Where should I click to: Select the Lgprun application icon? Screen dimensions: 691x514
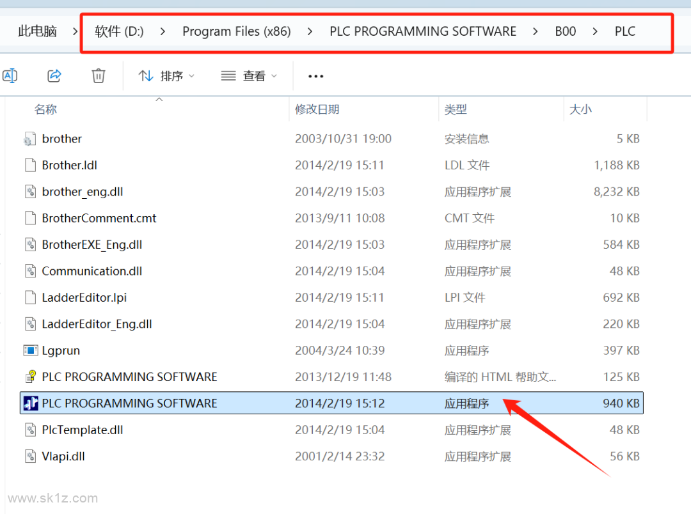(x=31, y=350)
